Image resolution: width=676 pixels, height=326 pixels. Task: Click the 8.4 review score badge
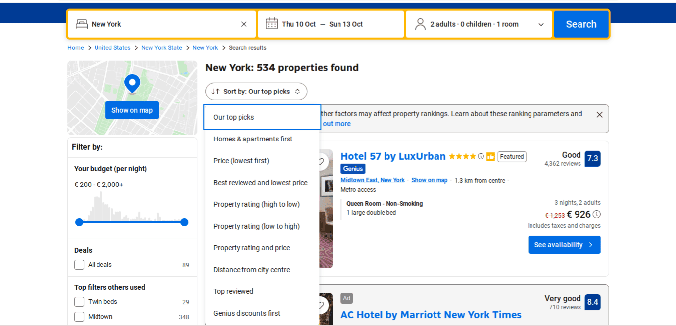(x=592, y=302)
